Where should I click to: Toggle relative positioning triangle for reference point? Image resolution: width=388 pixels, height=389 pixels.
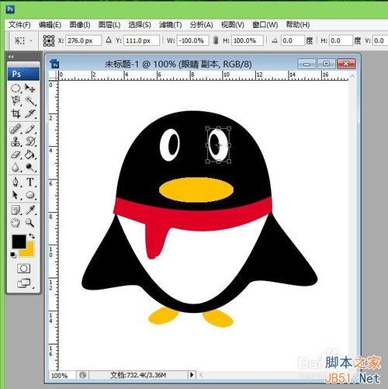tap(109, 40)
